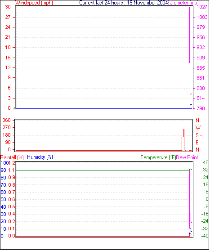Click the 16 temperature axis value
Viewport: 210px width, 251px height.
click(x=206, y=184)
